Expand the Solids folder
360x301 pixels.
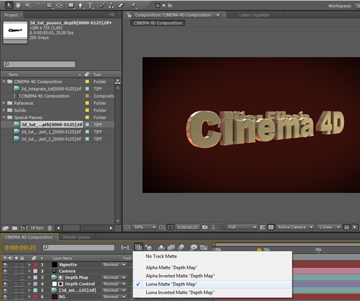(4, 110)
